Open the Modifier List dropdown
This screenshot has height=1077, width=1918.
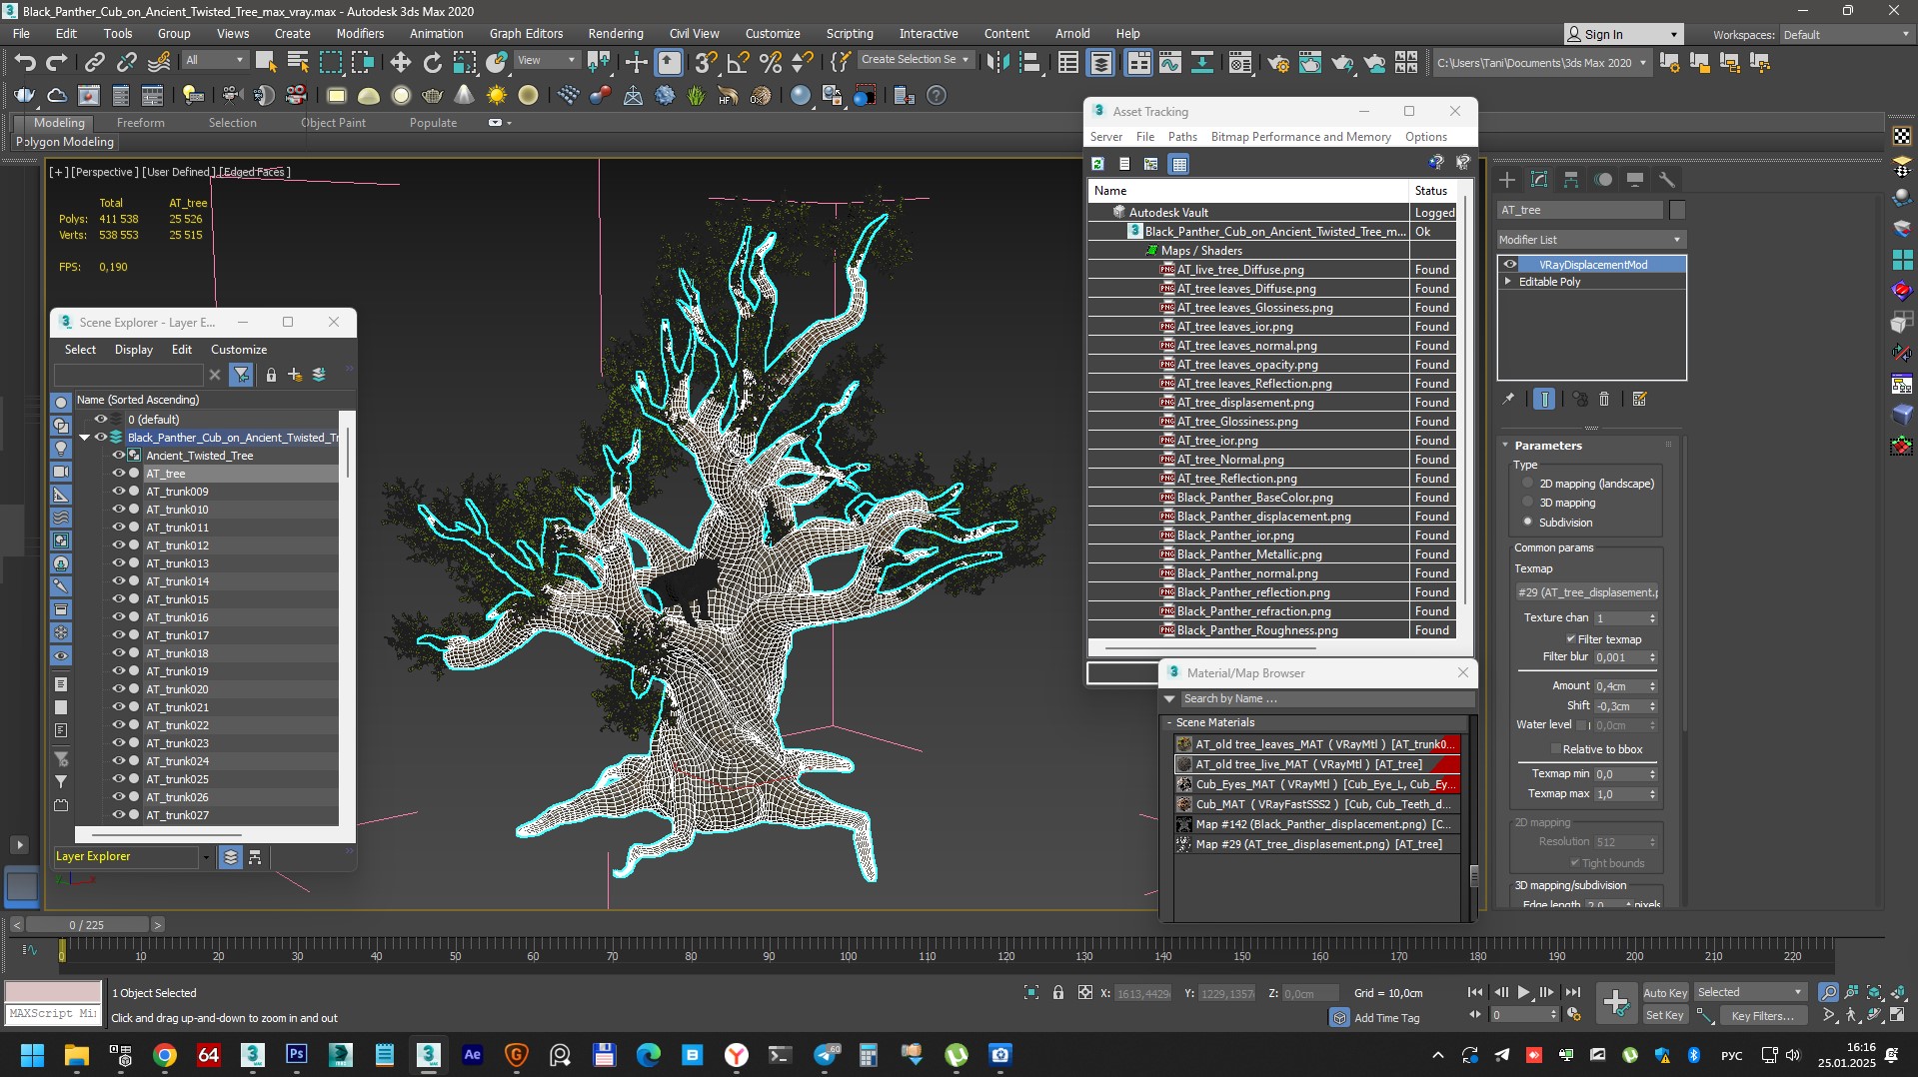[x=1591, y=240]
